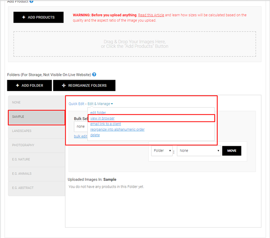Image resolution: width=270 pixels, height=238 pixels.
Task: Open the Photography folder tab
Action: pyautogui.click(x=36, y=145)
